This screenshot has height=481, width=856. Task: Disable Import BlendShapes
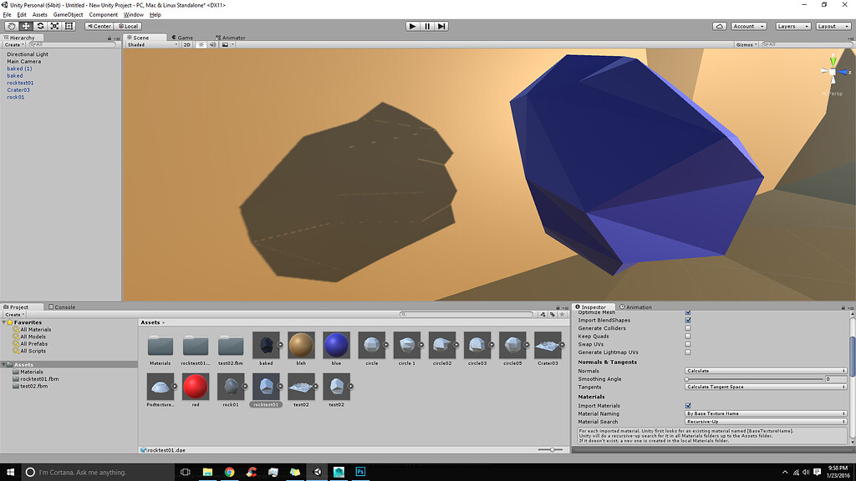[x=687, y=320]
